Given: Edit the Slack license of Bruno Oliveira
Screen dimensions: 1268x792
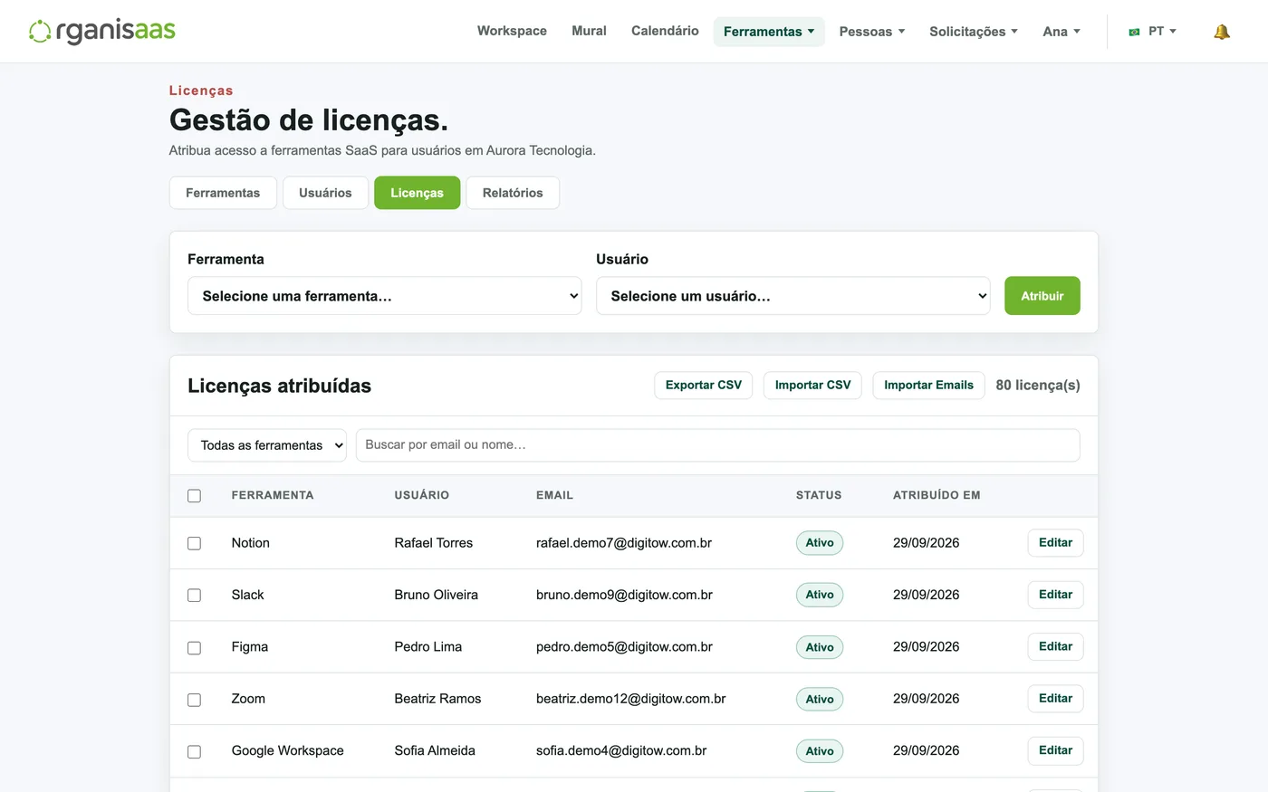Looking at the screenshot, I should coord(1055,595).
